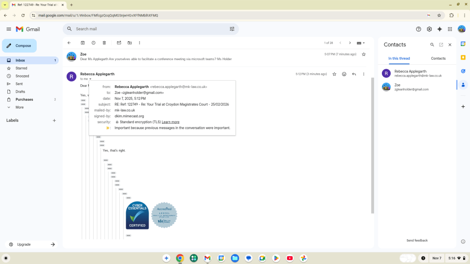
Task: Toggle the main menu hamburger button
Action: (9, 29)
